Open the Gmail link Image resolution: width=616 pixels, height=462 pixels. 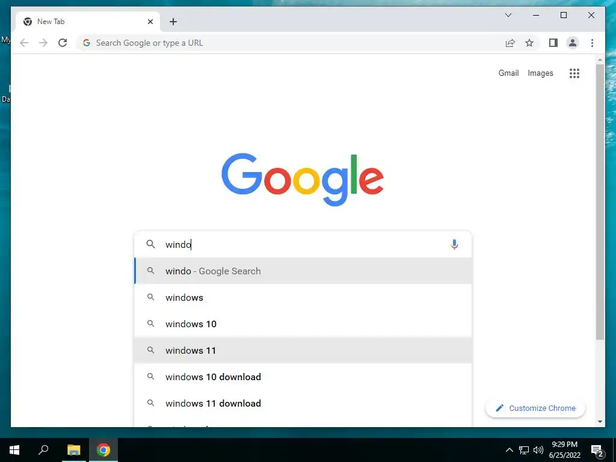point(508,73)
